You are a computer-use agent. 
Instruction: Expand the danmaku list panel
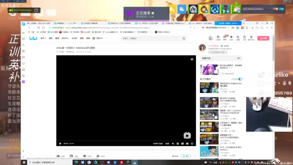pos(239,58)
